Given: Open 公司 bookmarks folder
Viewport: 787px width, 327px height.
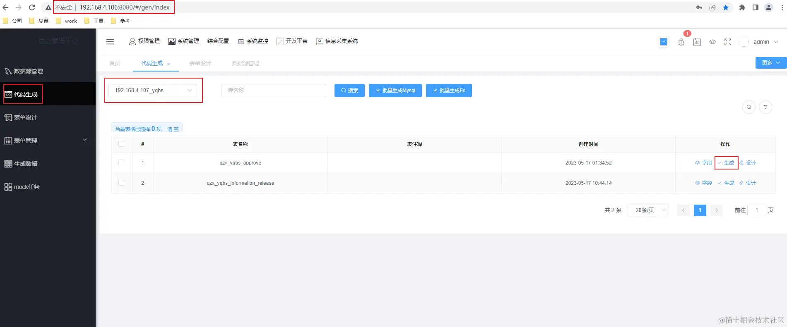Looking at the screenshot, I should tap(12, 21).
